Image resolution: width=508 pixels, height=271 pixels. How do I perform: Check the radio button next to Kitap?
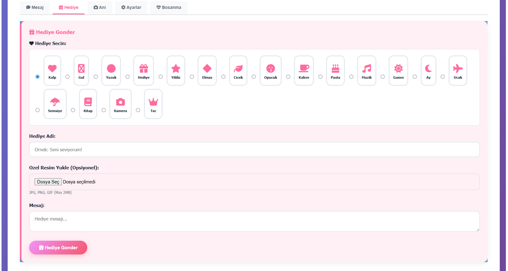point(73,110)
